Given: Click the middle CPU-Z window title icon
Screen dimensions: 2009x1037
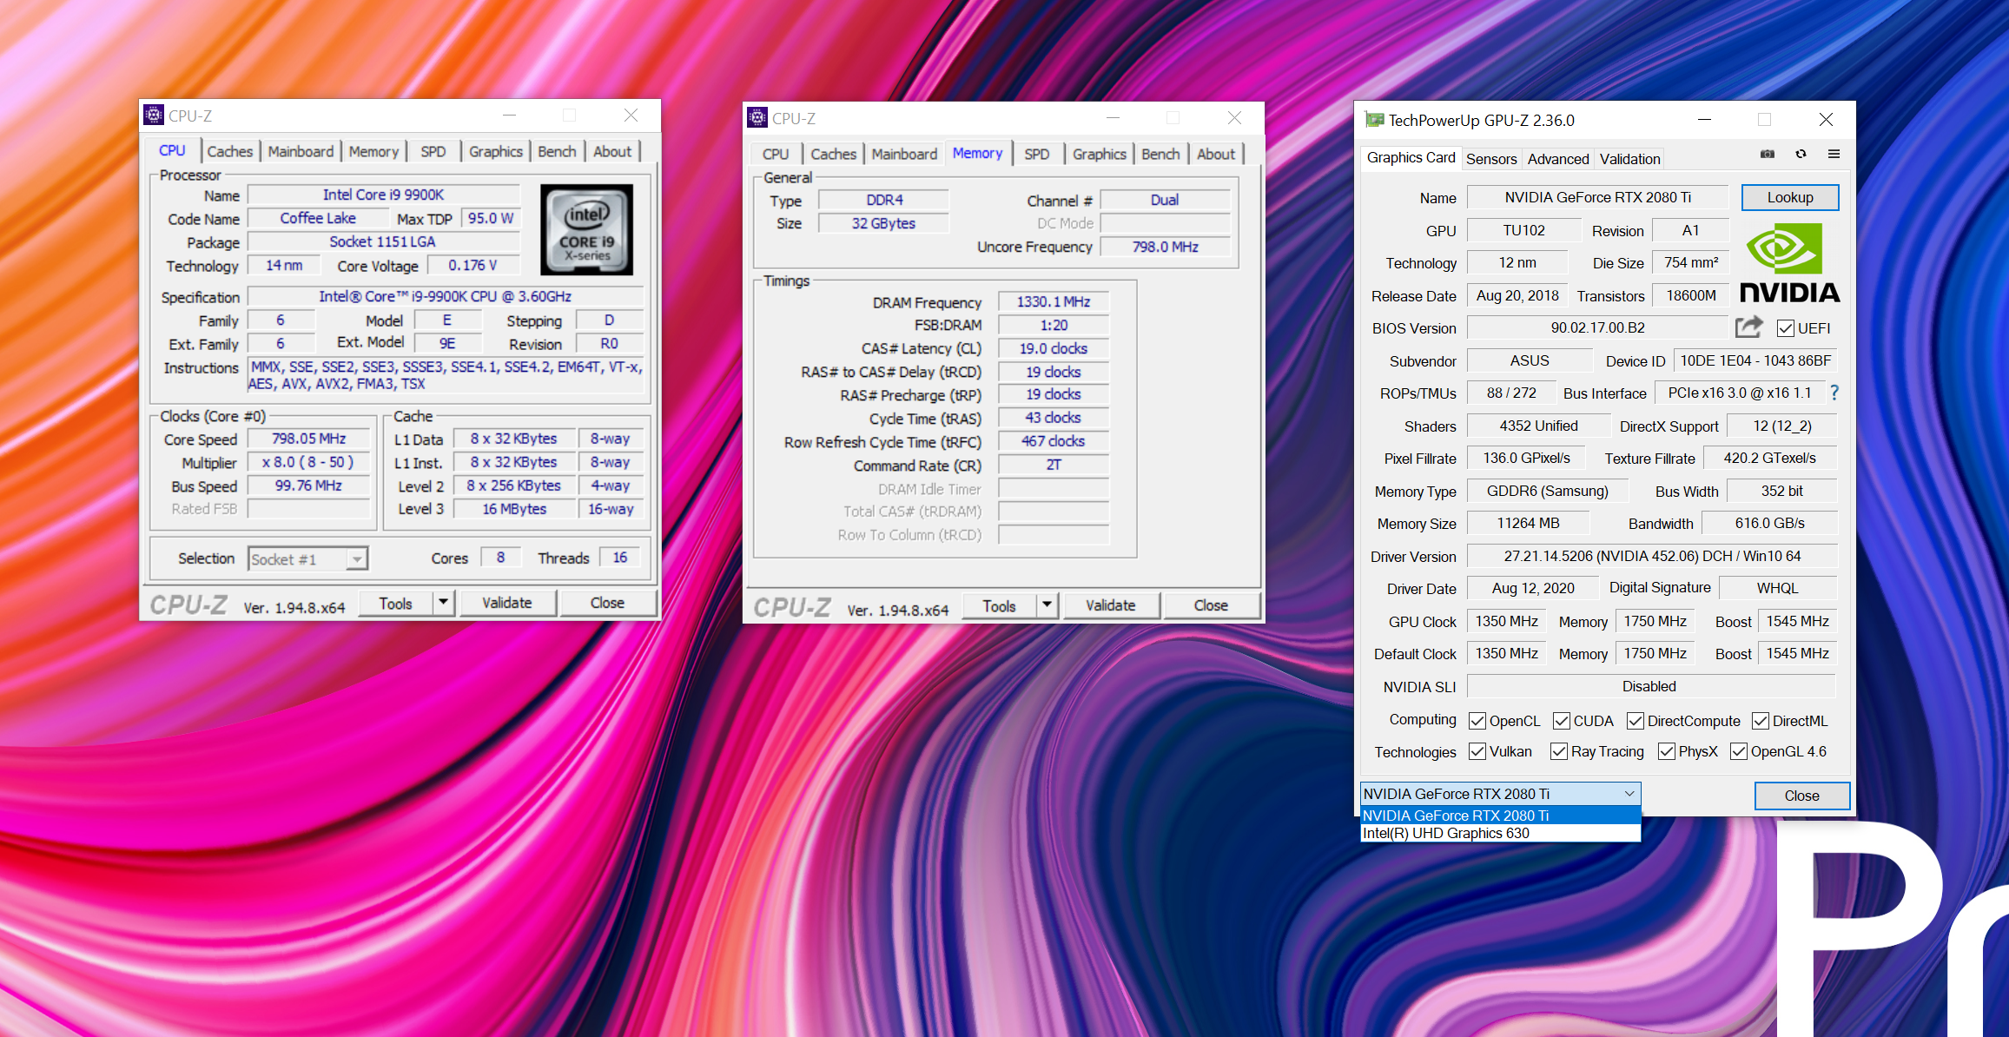Looking at the screenshot, I should point(757,118).
